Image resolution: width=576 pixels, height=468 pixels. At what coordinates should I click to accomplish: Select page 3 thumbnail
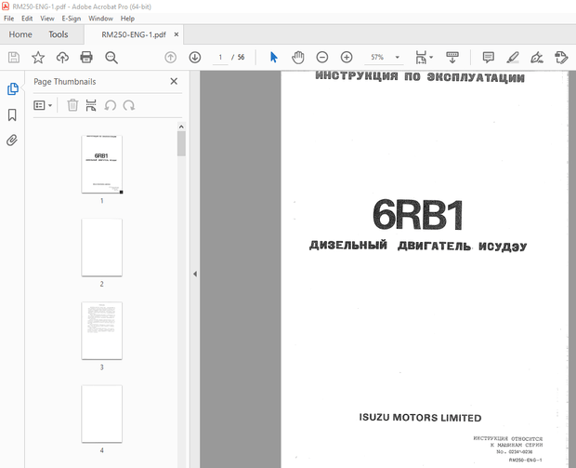tap(102, 330)
